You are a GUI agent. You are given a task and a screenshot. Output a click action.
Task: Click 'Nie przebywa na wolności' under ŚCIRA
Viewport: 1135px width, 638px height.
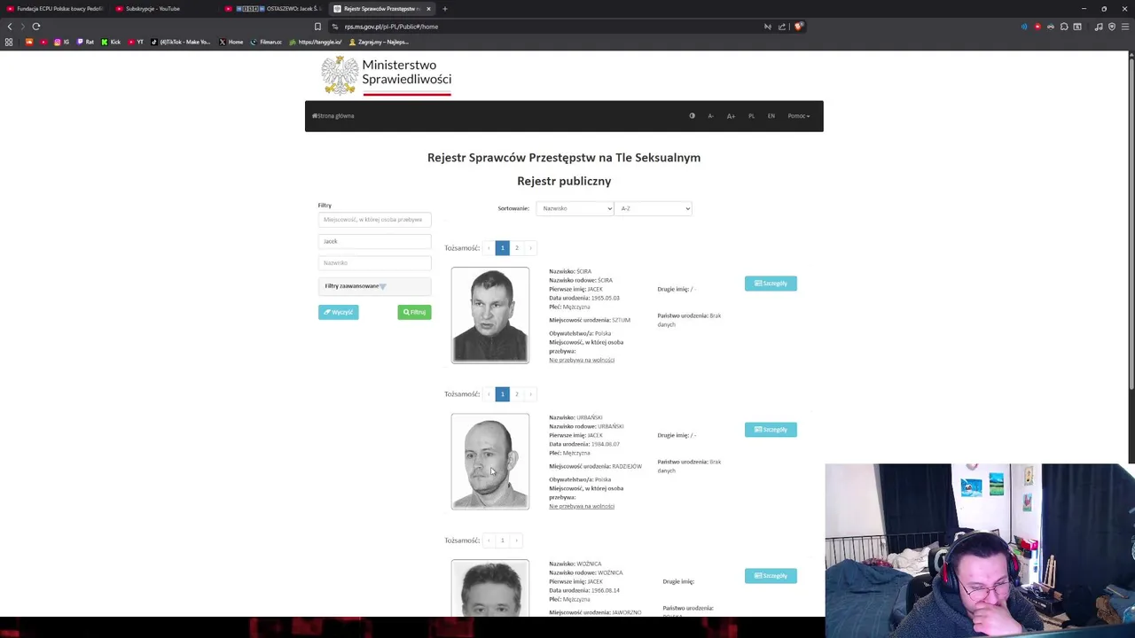pos(582,361)
